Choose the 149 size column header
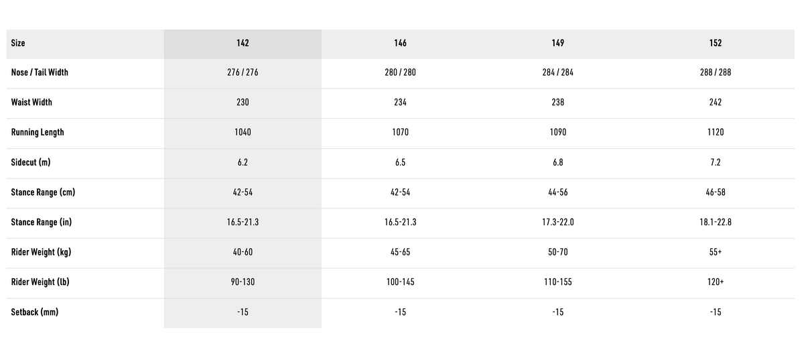This screenshot has height=344, width=804. coord(557,43)
